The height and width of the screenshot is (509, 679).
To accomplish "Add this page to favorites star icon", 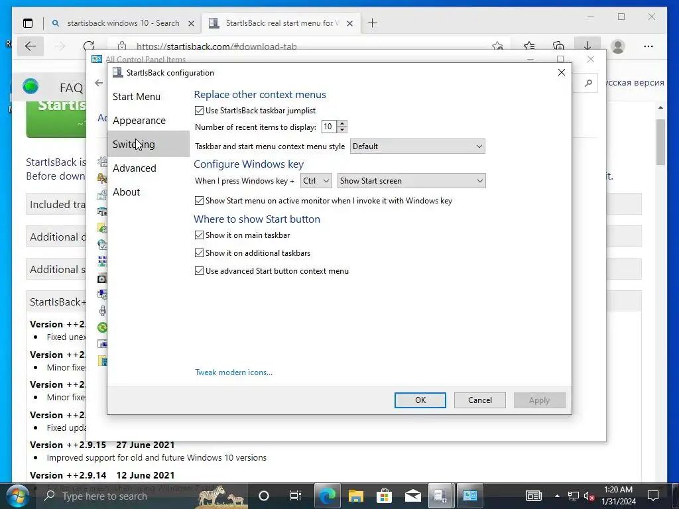I will click(497, 46).
